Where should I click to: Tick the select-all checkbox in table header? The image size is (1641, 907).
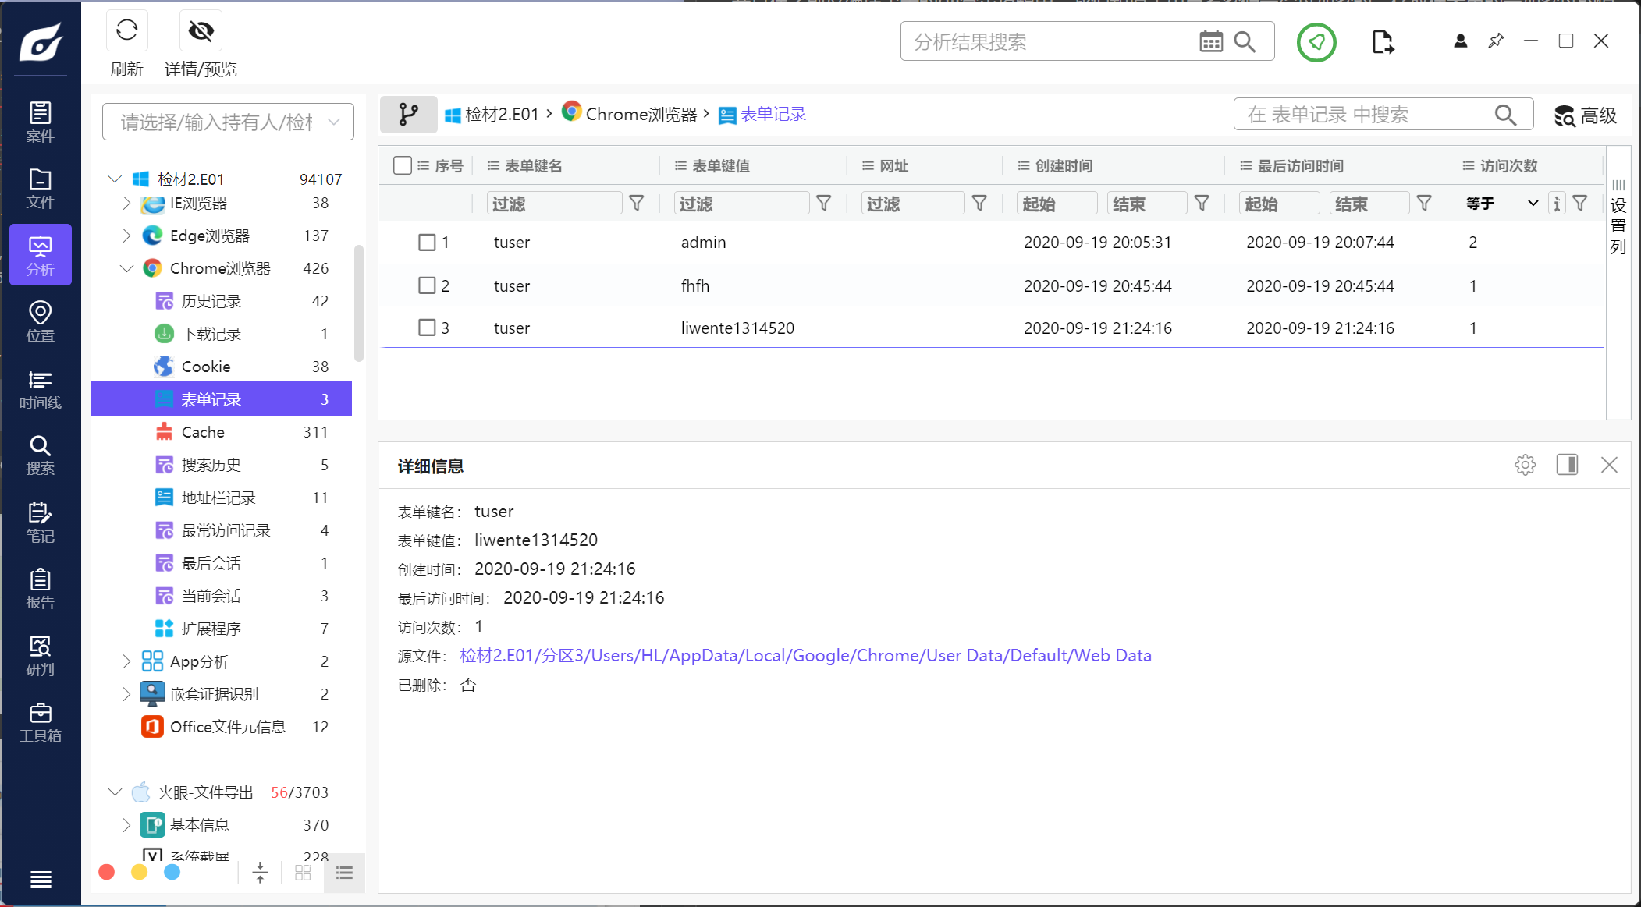[403, 165]
